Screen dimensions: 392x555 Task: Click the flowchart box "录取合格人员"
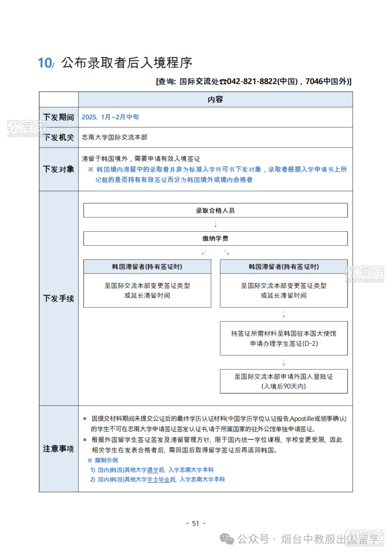click(x=215, y=210)
